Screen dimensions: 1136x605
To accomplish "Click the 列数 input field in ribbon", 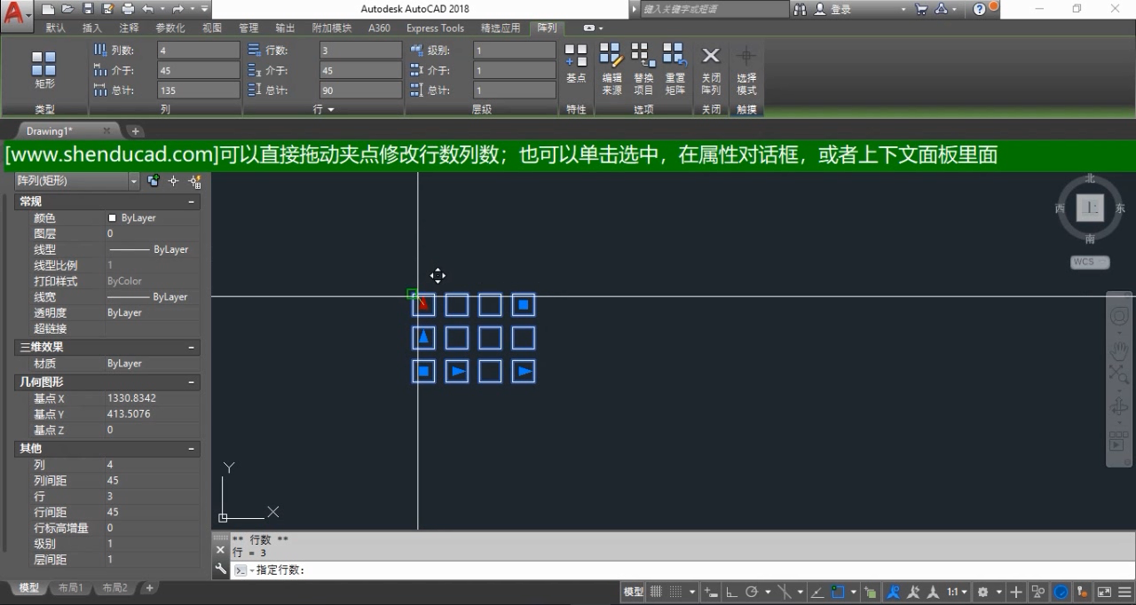I will pos(198,51).
